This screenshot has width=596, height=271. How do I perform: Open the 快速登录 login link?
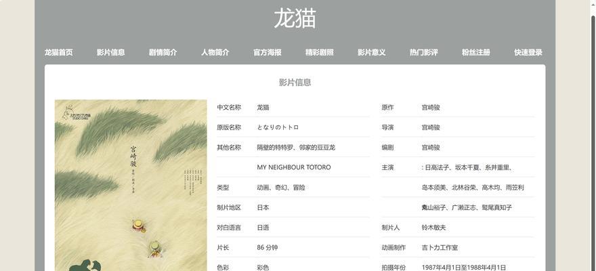(x=528, y=52)
